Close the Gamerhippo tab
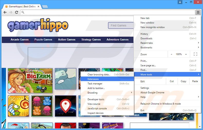 click(x=39, y=6)
